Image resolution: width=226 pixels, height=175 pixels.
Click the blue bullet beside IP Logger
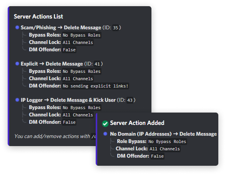click(x=17, y=100)
